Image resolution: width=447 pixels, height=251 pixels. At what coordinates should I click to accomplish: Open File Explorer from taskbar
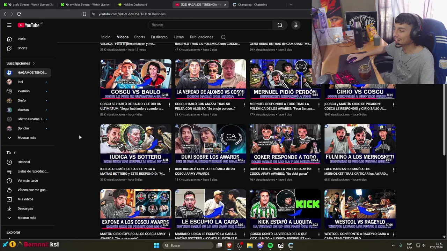pyautogui.click(x=250, y=245)
